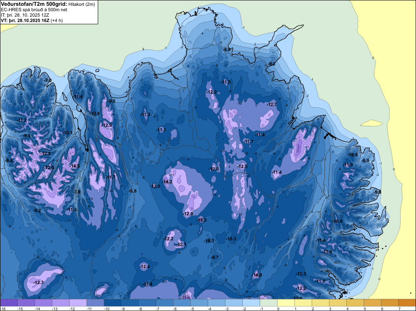Click the "Veðurstofan/T2m 500grid:" title text
416x311 pixels.
tap(34, 4)
